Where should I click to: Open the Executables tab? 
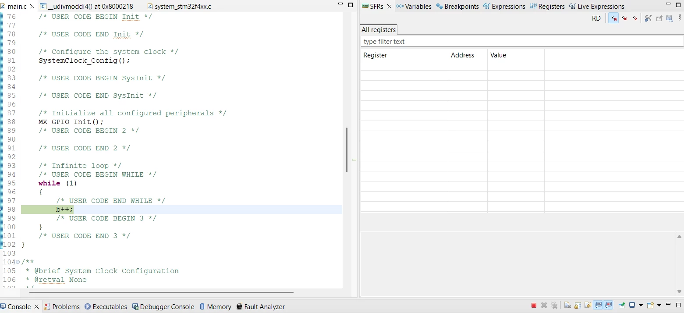pos(106,306)
